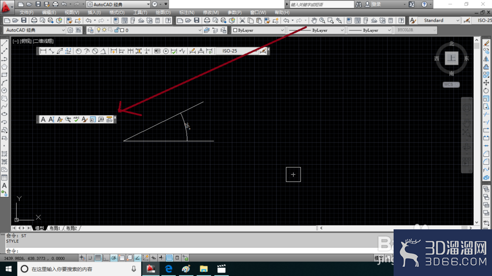This screenshot has width=492, height=276.
Task: Select the Polygon tool in draw toolbar
Action: [x=4, y=67]
